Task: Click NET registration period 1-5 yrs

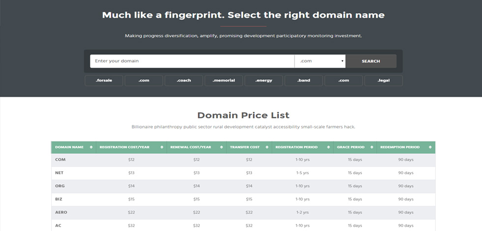Action: [x=302, y=173]
